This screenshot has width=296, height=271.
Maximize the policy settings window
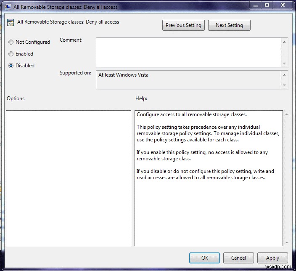click(x=267, y=5)
